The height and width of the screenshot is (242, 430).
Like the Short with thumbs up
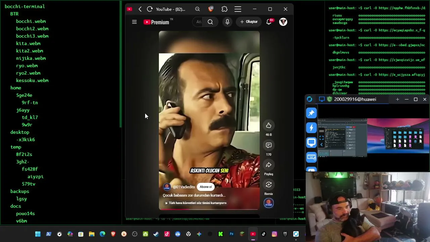(x=269, y=125)
